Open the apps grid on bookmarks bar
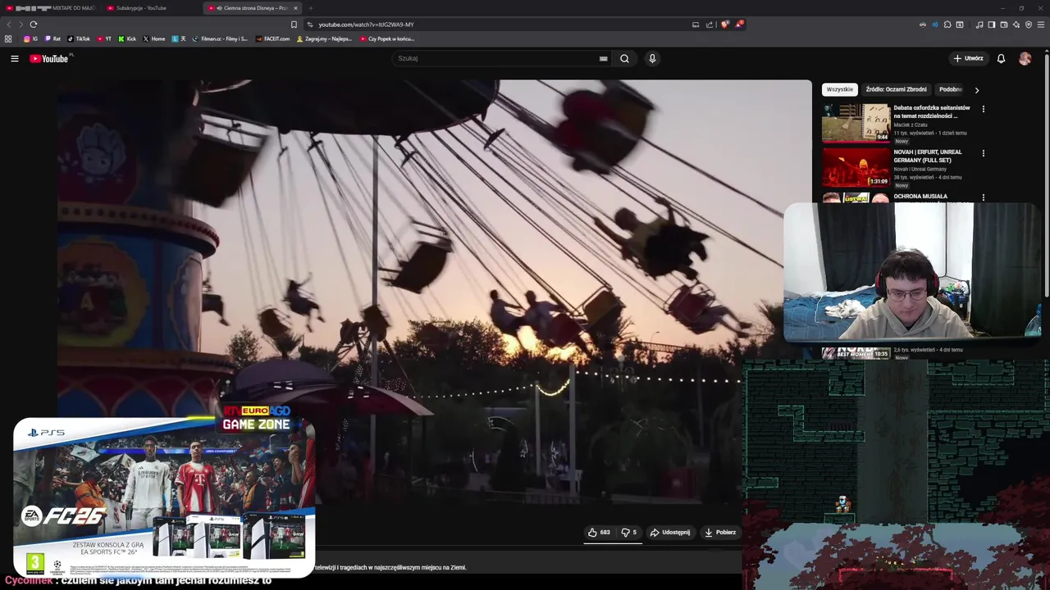 (8, 39)
